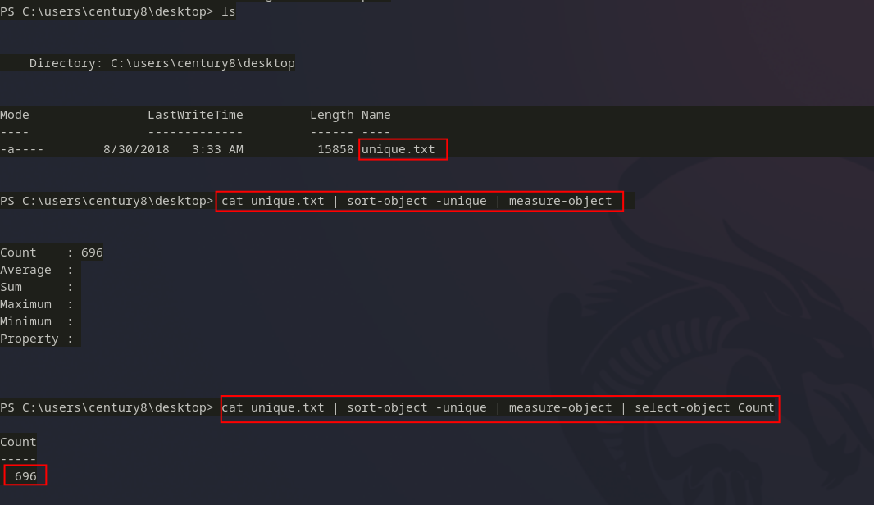The width and height of the screenshot is (874, 505).
Task: Click the Sum output row
Action: pyautogui.click(x=37, y=287)
